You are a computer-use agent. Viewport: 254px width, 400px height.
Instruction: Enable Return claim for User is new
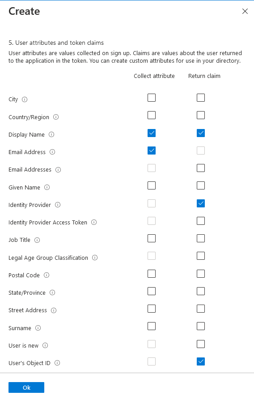coord(201,344)
